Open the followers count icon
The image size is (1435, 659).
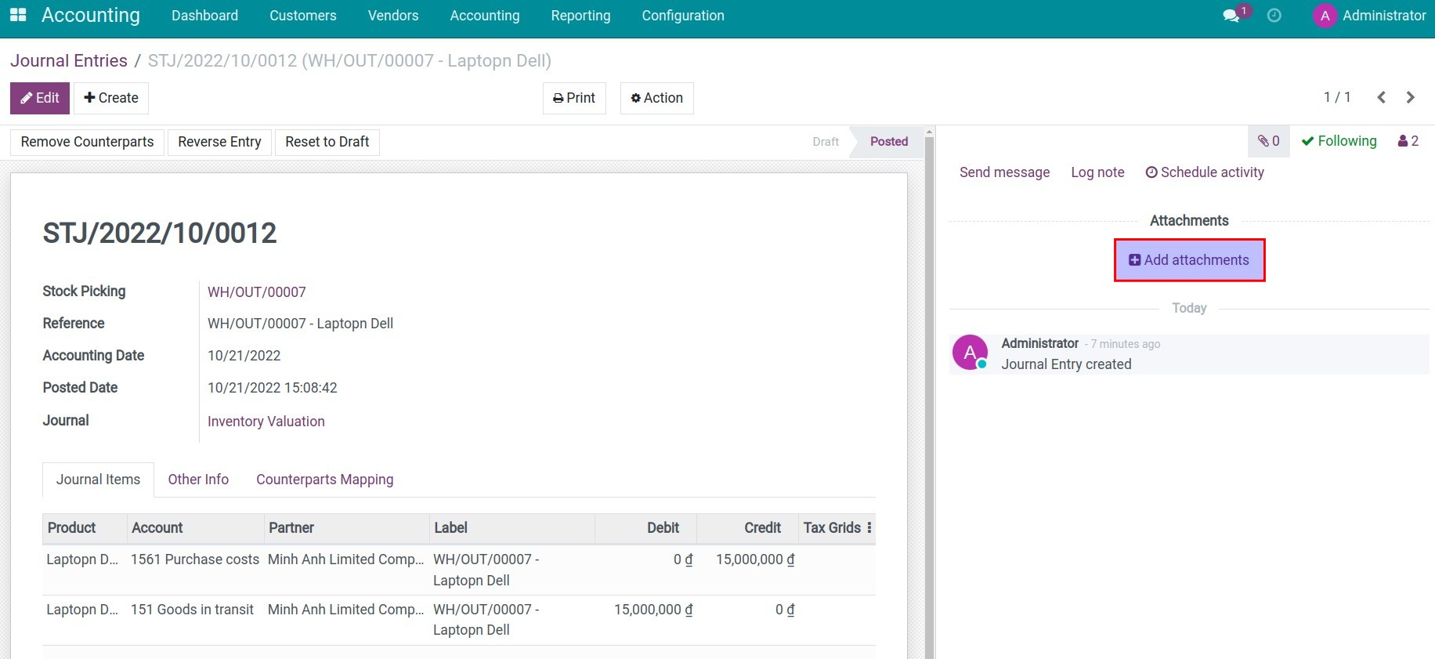[x=1408, y=141]
